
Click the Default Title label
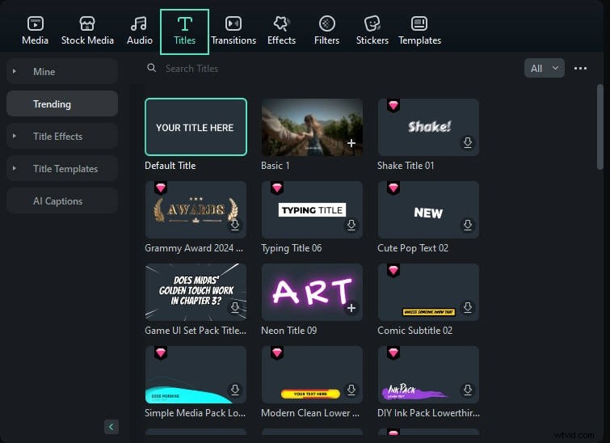[x=170, y=166]
